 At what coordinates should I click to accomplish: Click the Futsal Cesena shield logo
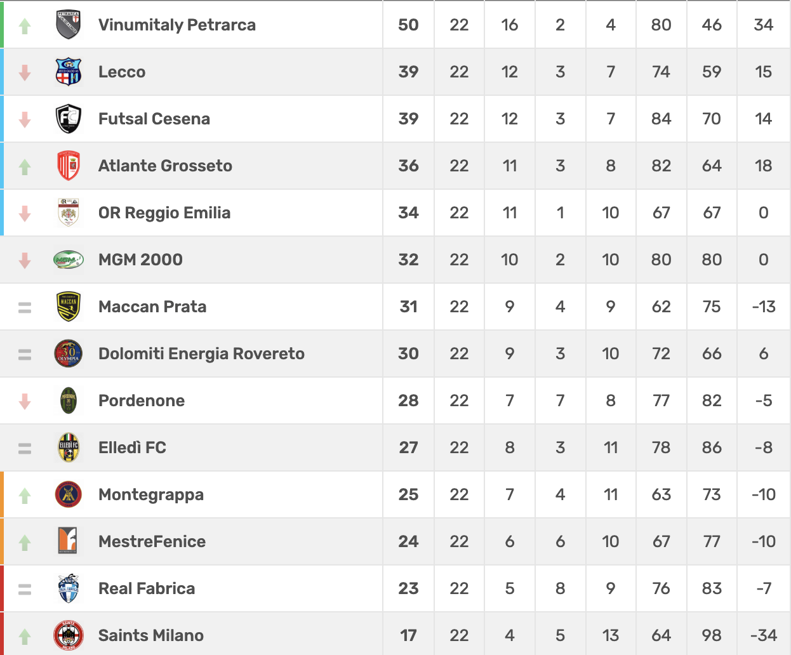69,119
